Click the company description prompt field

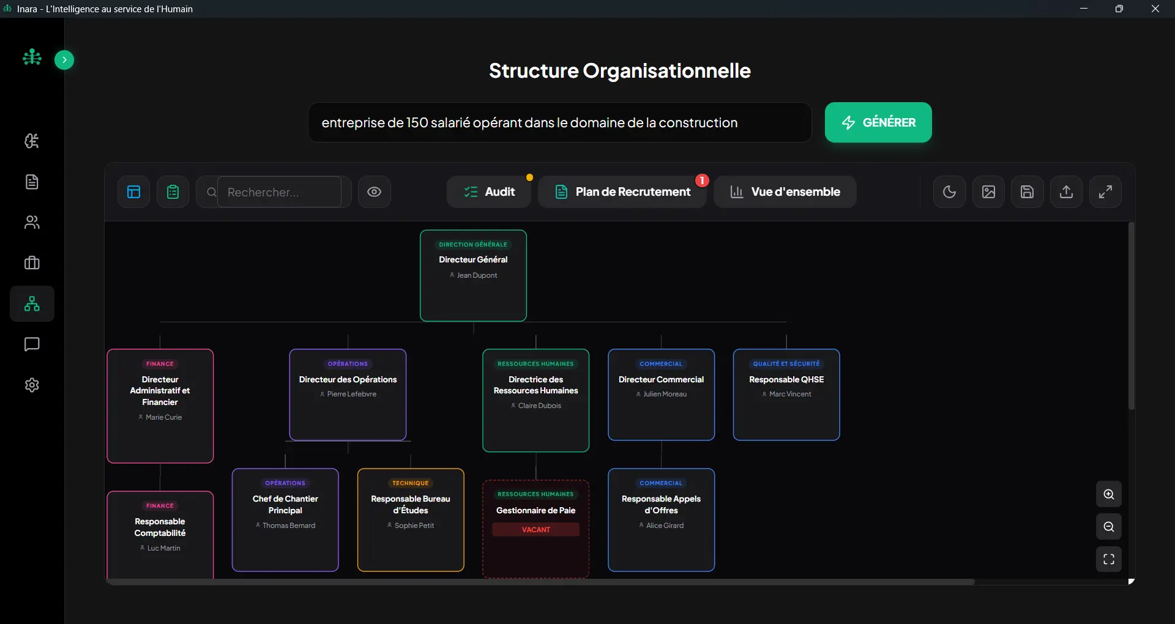point(560,122)
